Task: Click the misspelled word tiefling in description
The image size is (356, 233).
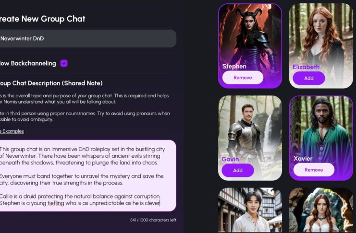Action: pyautogui.click(x=56, y=203)
